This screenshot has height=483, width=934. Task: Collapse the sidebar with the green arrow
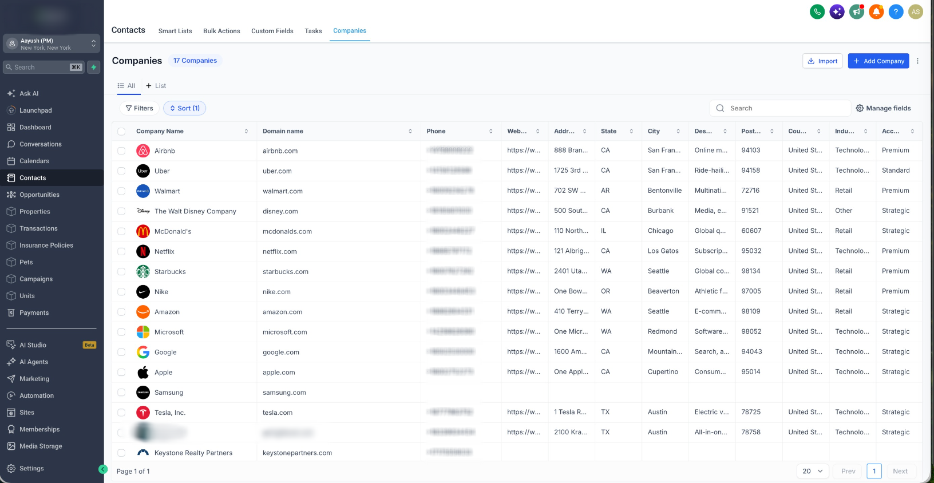pyautogui.click(x=103, y=469)
